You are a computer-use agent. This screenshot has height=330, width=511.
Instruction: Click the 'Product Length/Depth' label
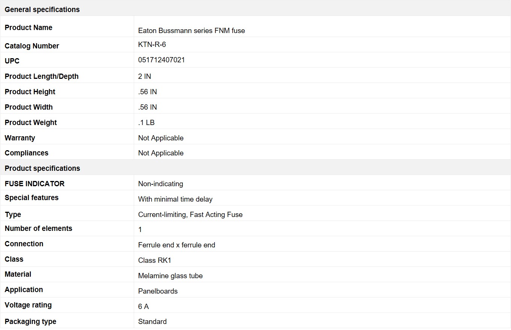(42, 76)
